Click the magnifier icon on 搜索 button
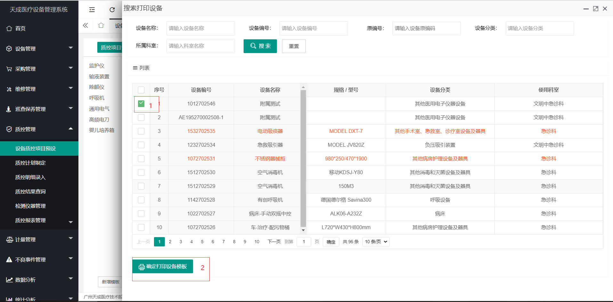 pos(253,46)
